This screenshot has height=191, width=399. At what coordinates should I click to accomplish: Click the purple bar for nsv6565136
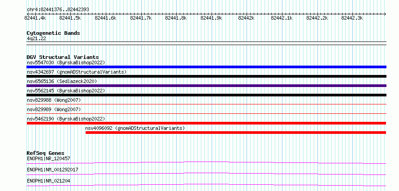(x=206, y=86)
